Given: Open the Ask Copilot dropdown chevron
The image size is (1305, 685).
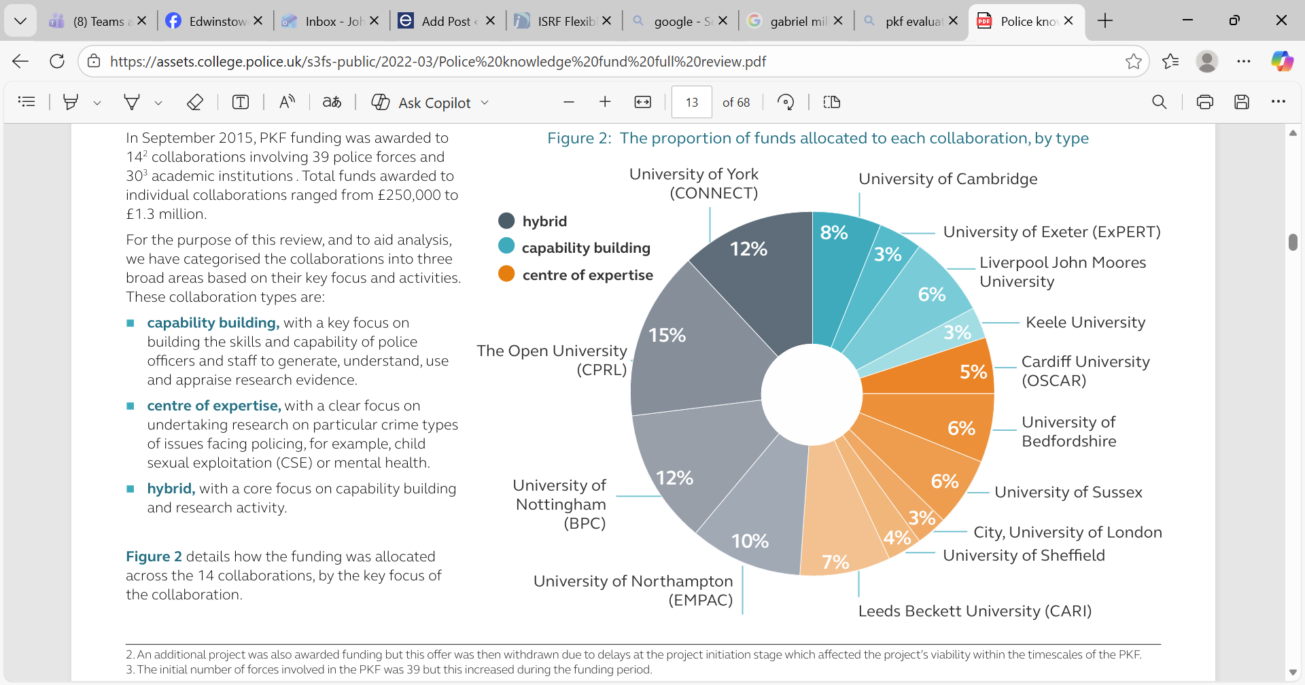Looking at the screenshot, I should coord(485,103).
